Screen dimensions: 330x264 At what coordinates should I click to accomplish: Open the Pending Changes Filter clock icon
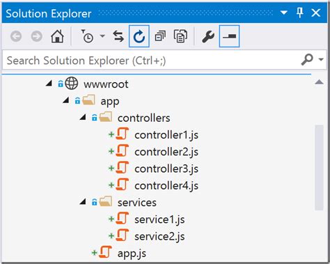click(x=87, y=36)
